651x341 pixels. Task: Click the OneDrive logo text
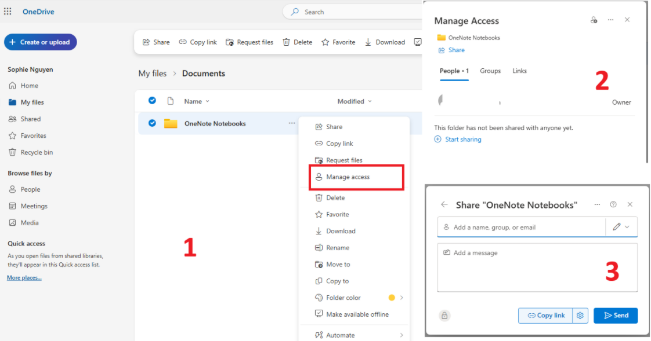coord(38,12)
